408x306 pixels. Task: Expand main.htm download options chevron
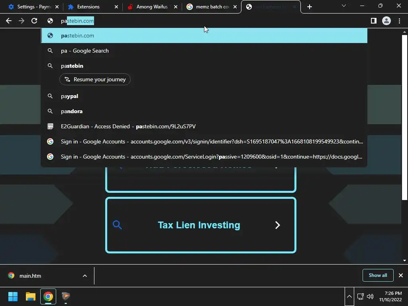tap(85, 276)
